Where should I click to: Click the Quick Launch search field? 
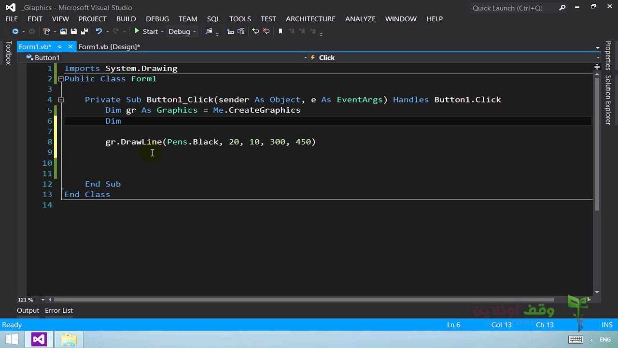click(x=513, y=8)
